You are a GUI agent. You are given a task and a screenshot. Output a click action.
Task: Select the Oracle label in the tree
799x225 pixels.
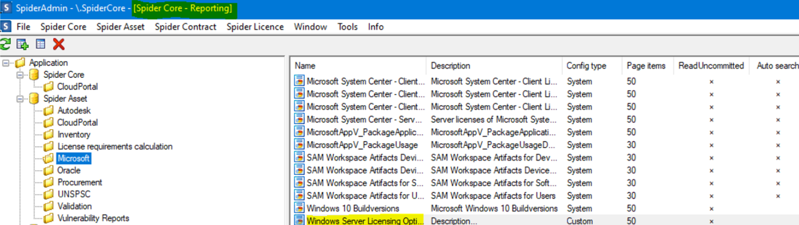69,170
